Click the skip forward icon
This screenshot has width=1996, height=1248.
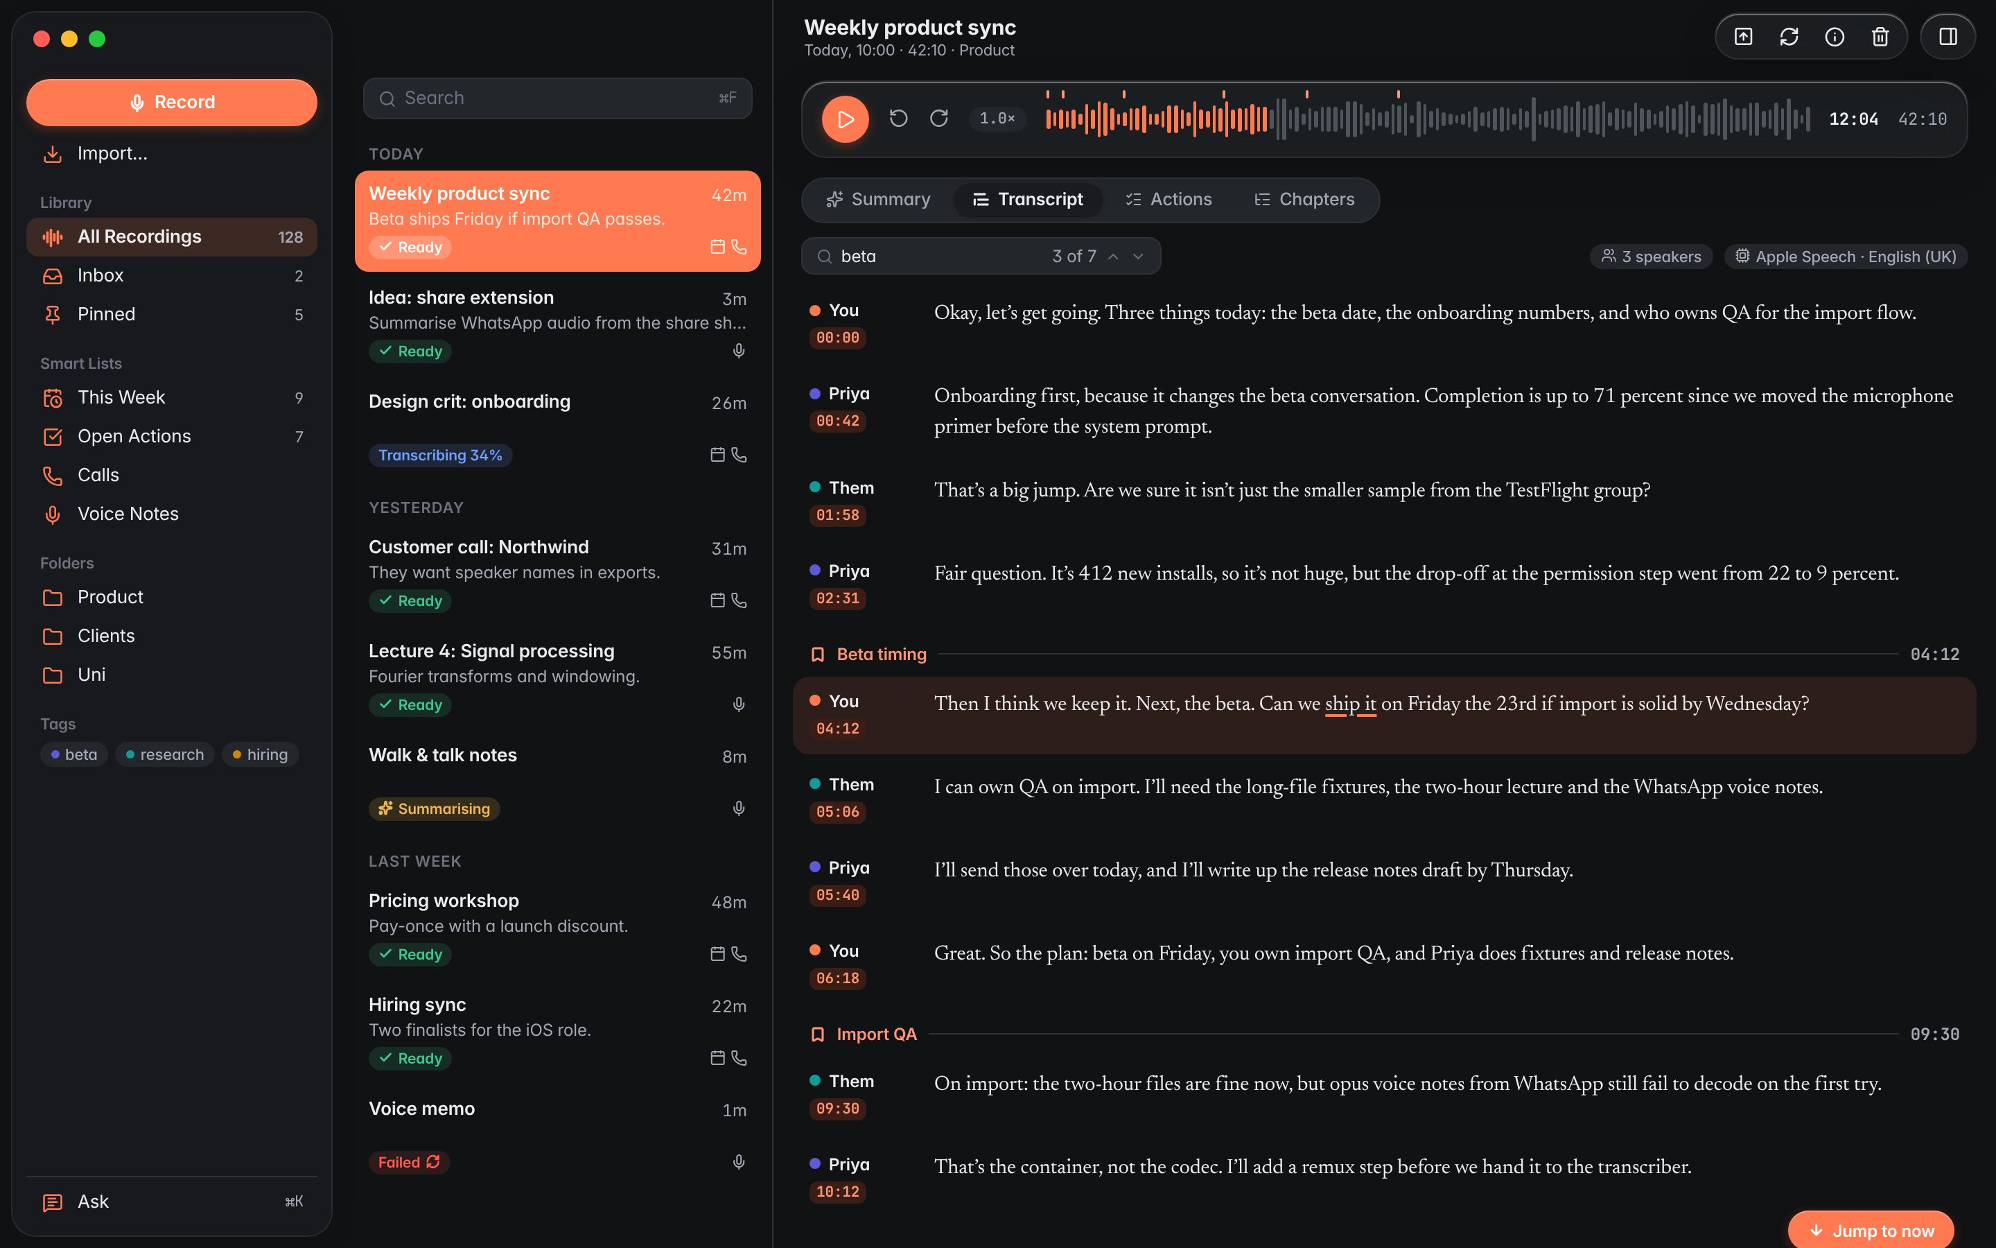[x=938, y=119]
